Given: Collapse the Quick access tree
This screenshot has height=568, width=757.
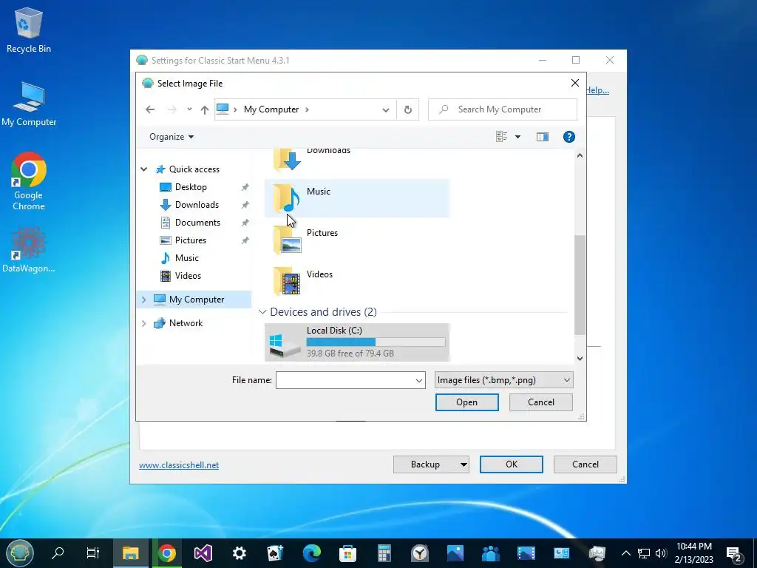Looking at the screenshot, I should 144,169.
